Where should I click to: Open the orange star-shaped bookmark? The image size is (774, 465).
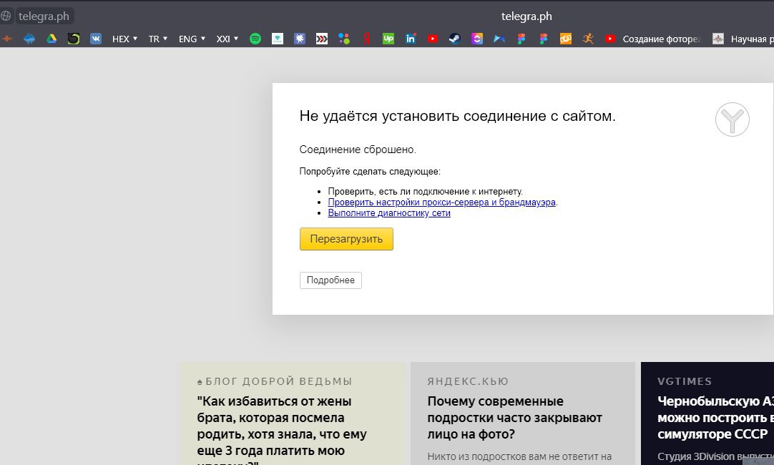[7, 39]
